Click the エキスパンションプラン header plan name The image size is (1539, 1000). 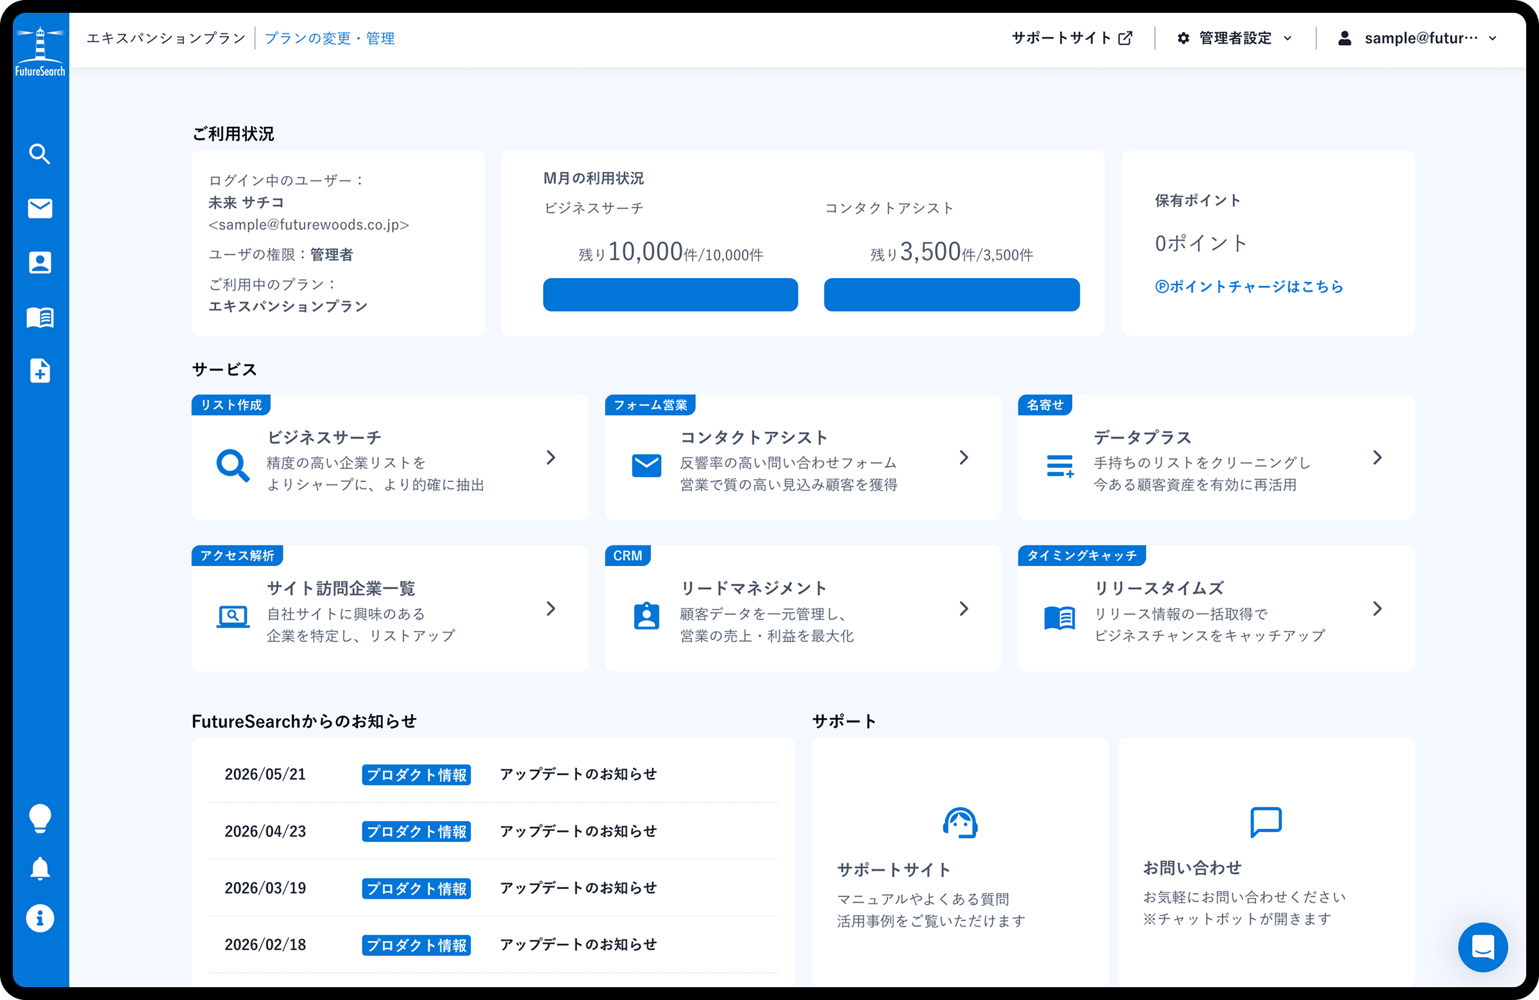tap(166, 38)
